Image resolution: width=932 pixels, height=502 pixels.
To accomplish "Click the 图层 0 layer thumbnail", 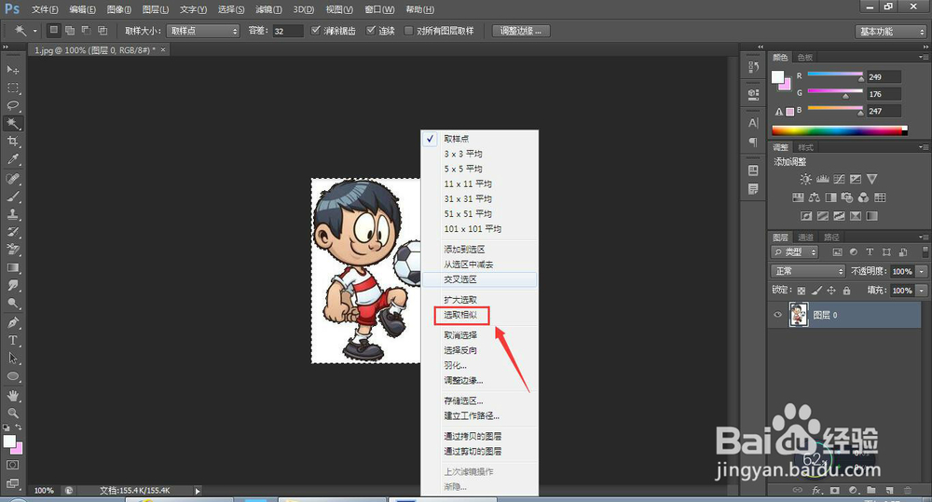I will 799,315.
